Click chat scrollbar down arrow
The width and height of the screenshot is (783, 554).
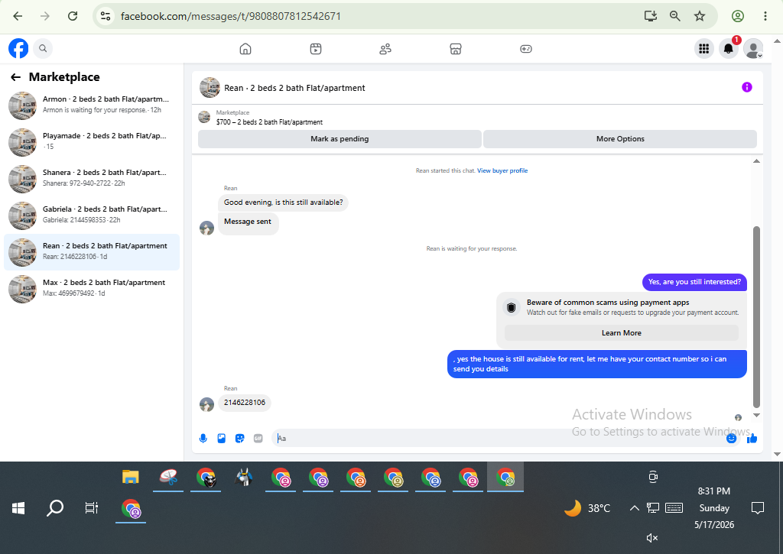pos(756,415)
